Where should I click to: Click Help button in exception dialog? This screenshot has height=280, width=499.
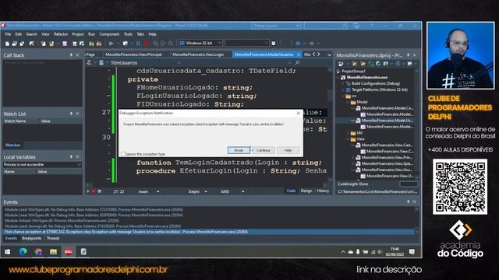tap(288, 150)
